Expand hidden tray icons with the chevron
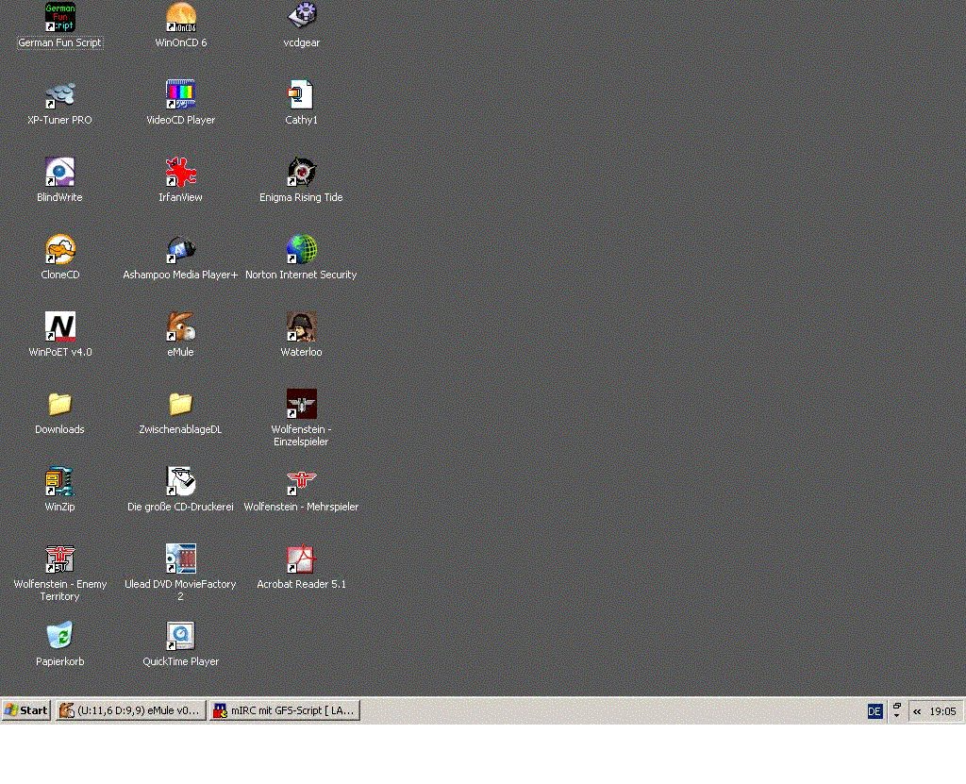This screenshot has width=966, height=784. [x=917, y=711]
